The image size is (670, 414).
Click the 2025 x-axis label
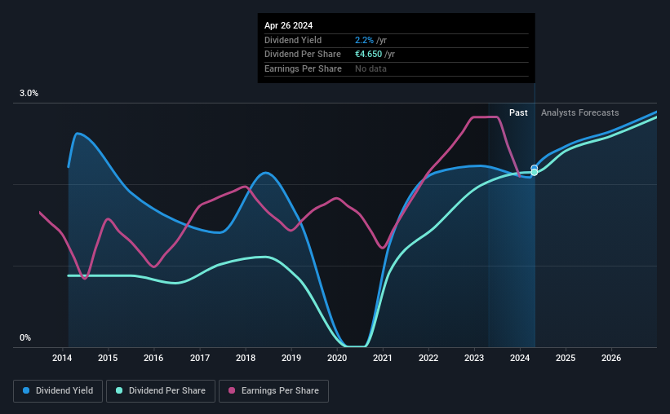coord(566,358)
